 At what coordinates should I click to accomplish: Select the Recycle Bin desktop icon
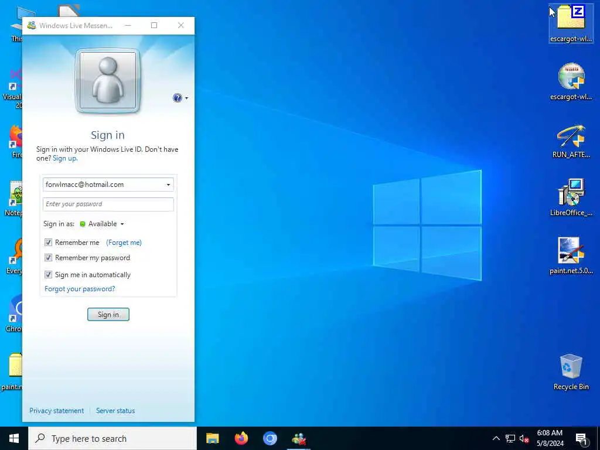pyautogui.click(x=571, y=372)
